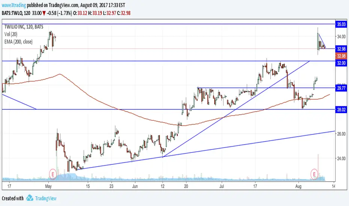Select the 28.02 support price label

pos(341,110)
